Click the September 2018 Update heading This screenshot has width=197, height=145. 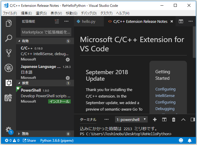coord(107,75)
